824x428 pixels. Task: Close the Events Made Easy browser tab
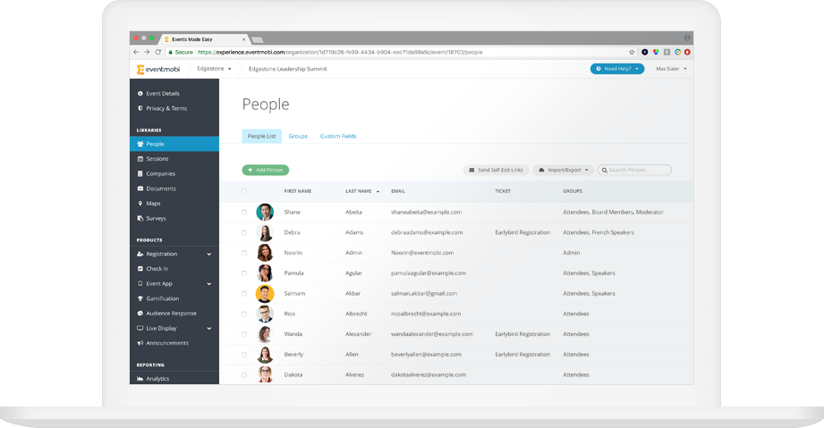tap(243, 39)
